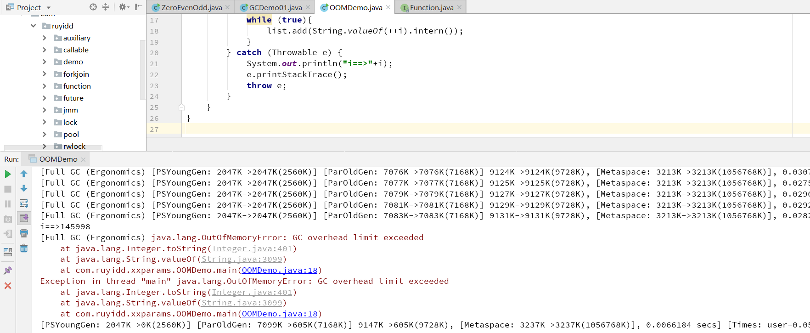Open OOMDemo.java:18 link in first stack trace
This screenshot has height=333, width=810.
click(x=280, y=270)
